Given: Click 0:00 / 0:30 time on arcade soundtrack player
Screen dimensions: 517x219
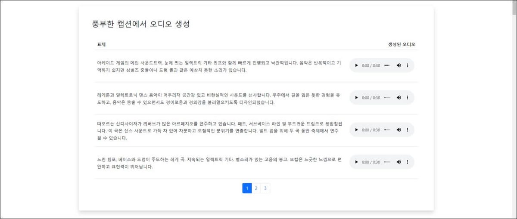Looking at the screenshot, I should tap(371, 65).
